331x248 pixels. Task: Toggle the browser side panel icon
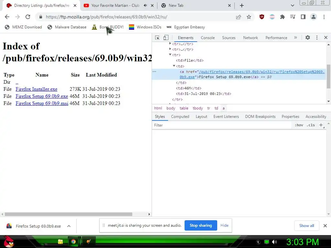coord(303,17)
